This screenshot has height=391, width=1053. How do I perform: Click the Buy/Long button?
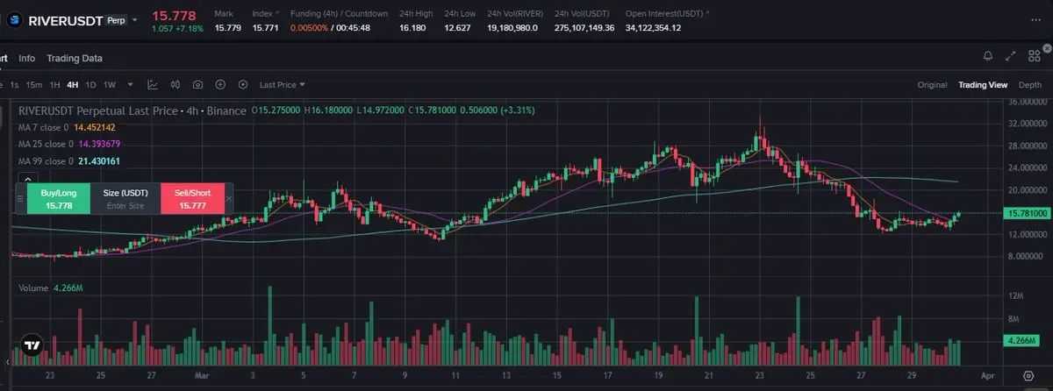59,198
